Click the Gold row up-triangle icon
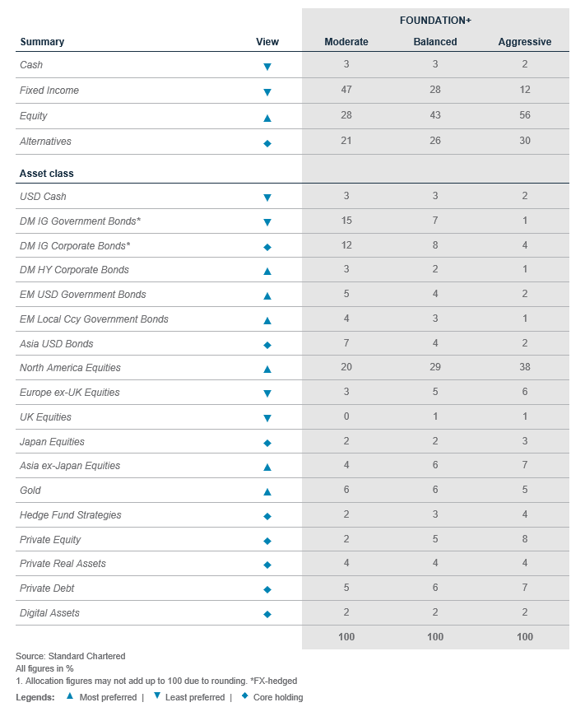585x707 pixels. 267,491
